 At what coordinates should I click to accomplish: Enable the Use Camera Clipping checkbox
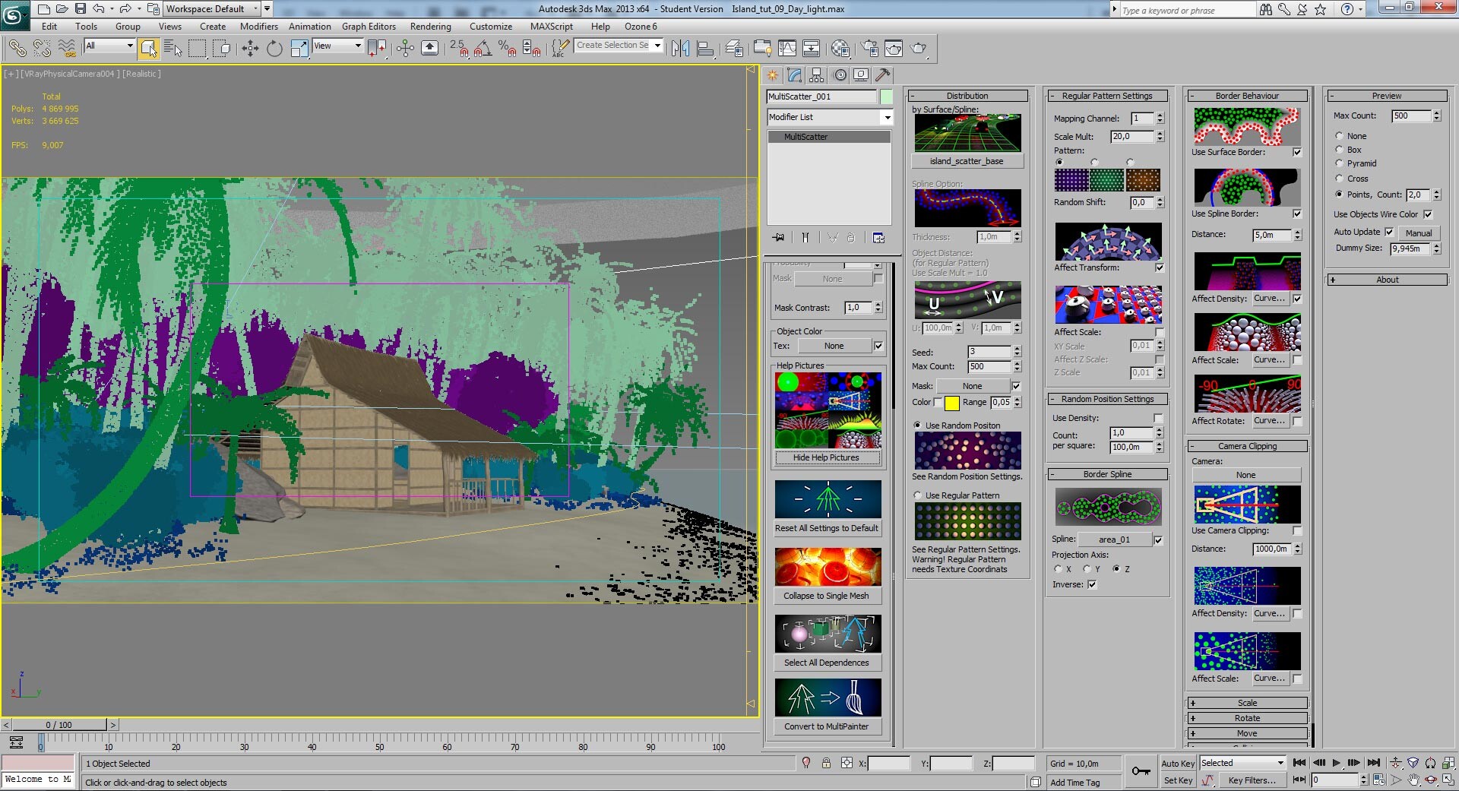[x=1297, y=530]
